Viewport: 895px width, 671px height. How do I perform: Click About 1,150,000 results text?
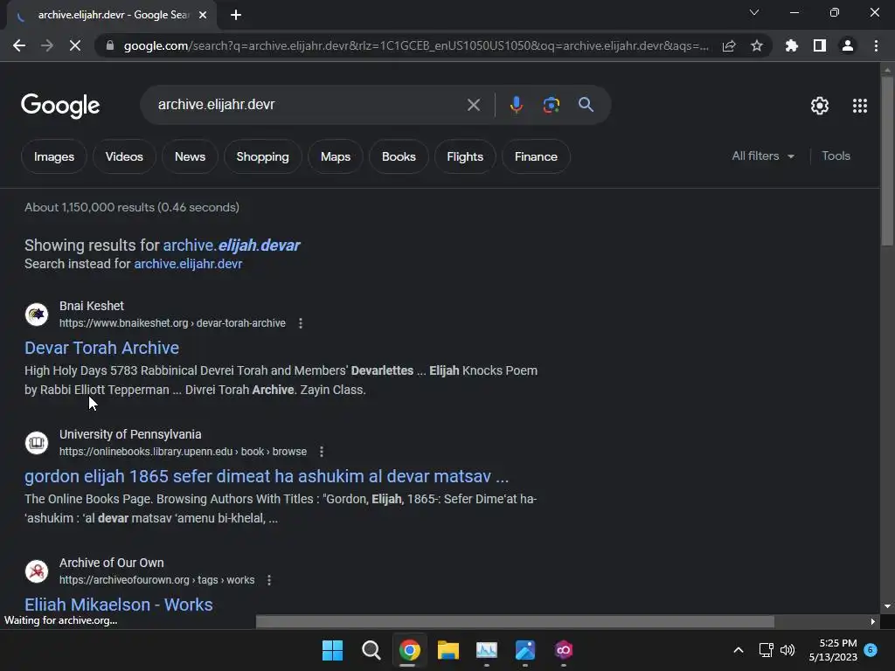(x=132, y=208)
